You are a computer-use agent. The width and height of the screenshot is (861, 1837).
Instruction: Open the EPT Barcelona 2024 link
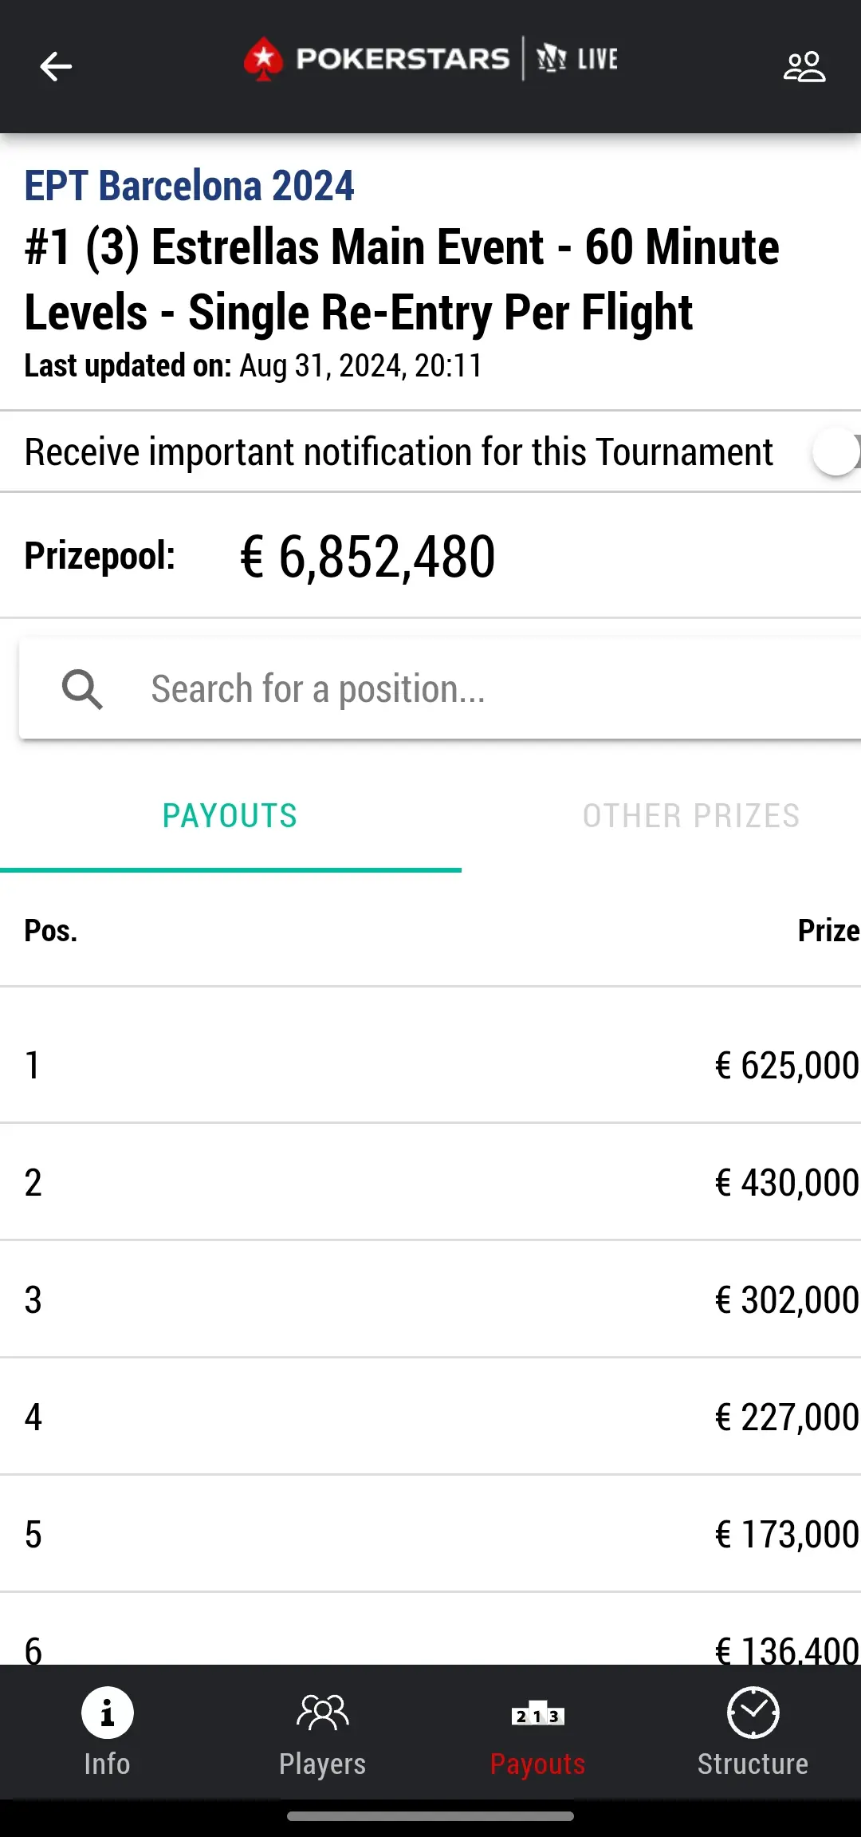(x=189, y=186)
